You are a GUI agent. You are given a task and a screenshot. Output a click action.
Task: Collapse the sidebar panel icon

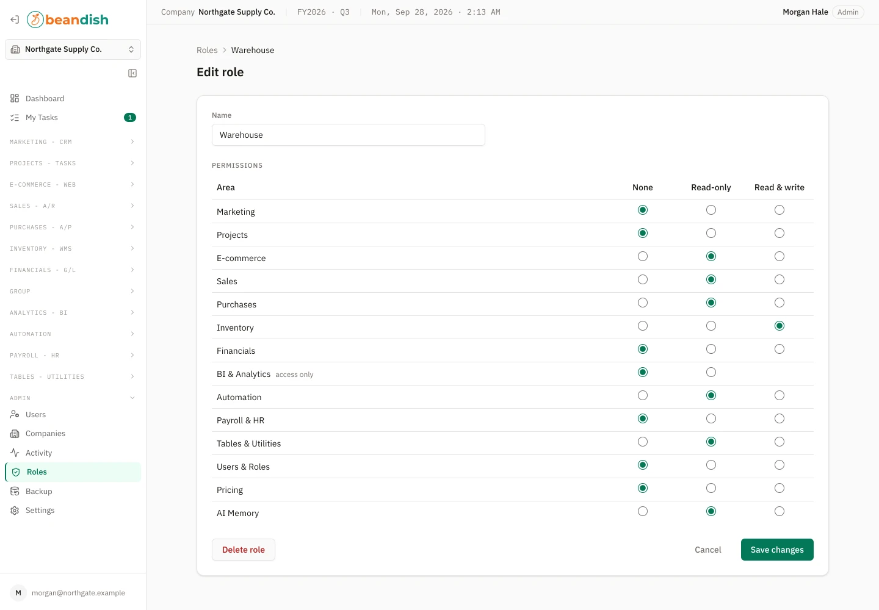132,73
